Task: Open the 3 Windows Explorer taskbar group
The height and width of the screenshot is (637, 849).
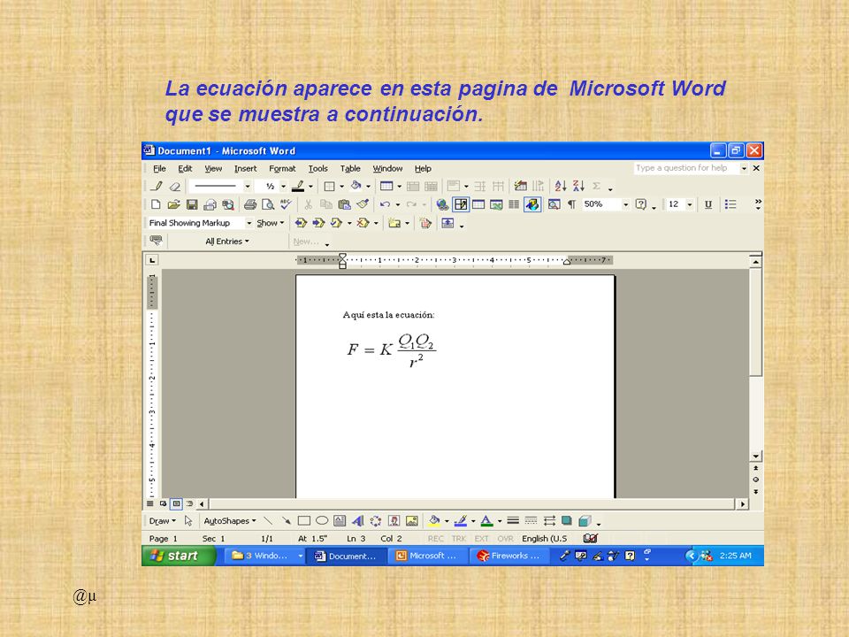Action: 263,556
